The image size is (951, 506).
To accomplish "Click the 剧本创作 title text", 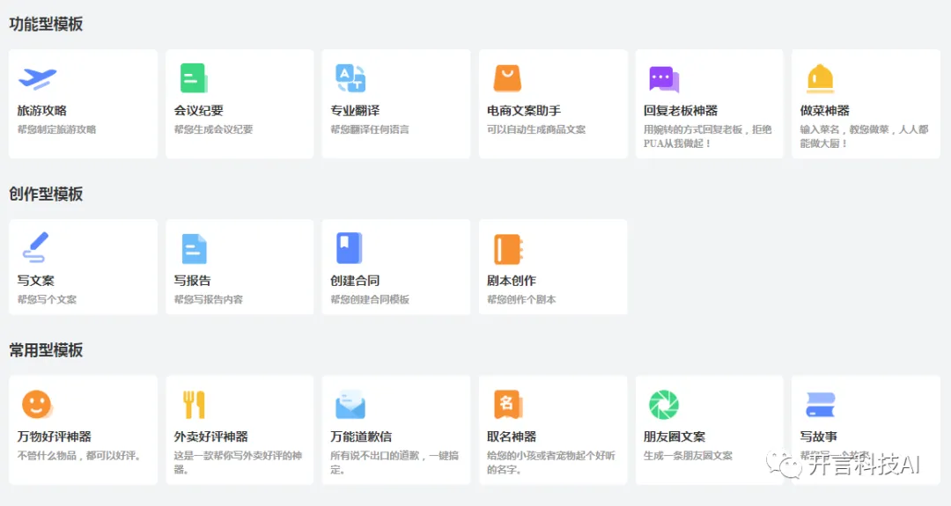I will (x=512, y=282).
